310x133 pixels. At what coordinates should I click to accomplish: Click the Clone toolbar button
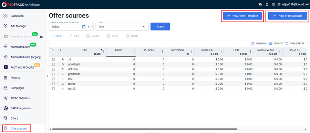click(113, 36)
